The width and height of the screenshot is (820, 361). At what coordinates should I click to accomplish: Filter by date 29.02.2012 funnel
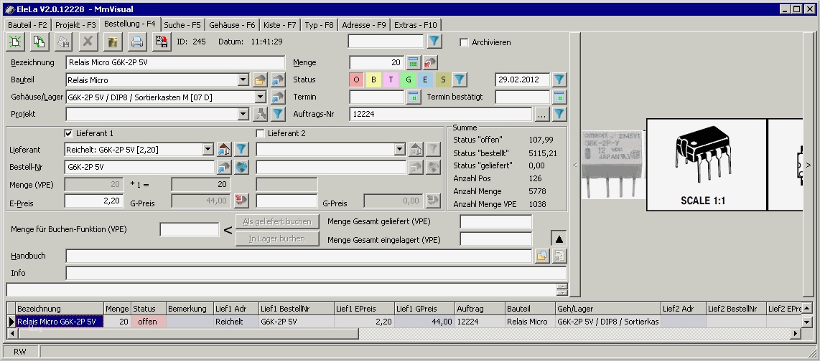[559, 80]
